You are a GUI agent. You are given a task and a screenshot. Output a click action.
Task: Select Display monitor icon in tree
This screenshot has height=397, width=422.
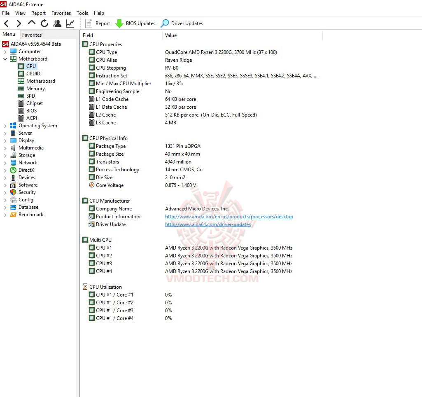[13, 140]
